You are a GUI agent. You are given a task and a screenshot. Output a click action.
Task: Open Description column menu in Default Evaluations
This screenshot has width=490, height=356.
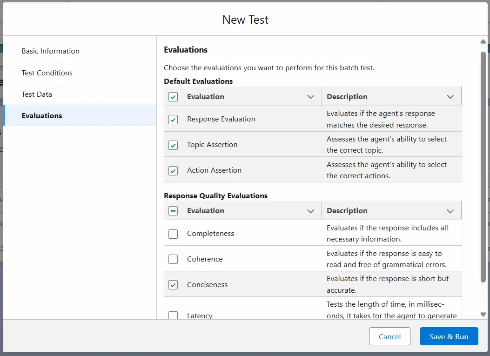450,97
